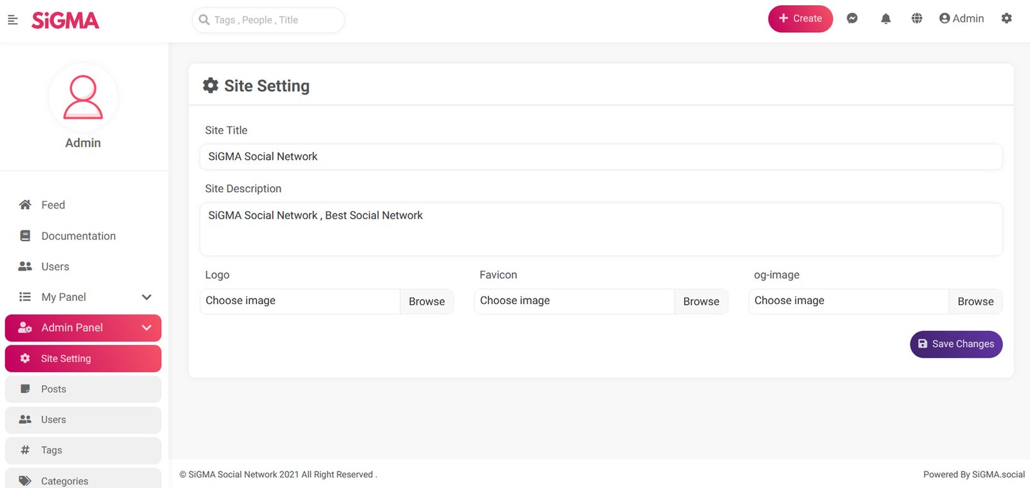Open Site Setting in Admin Panel
Viewport: 1030px width, 488px height.
(83, 359)
